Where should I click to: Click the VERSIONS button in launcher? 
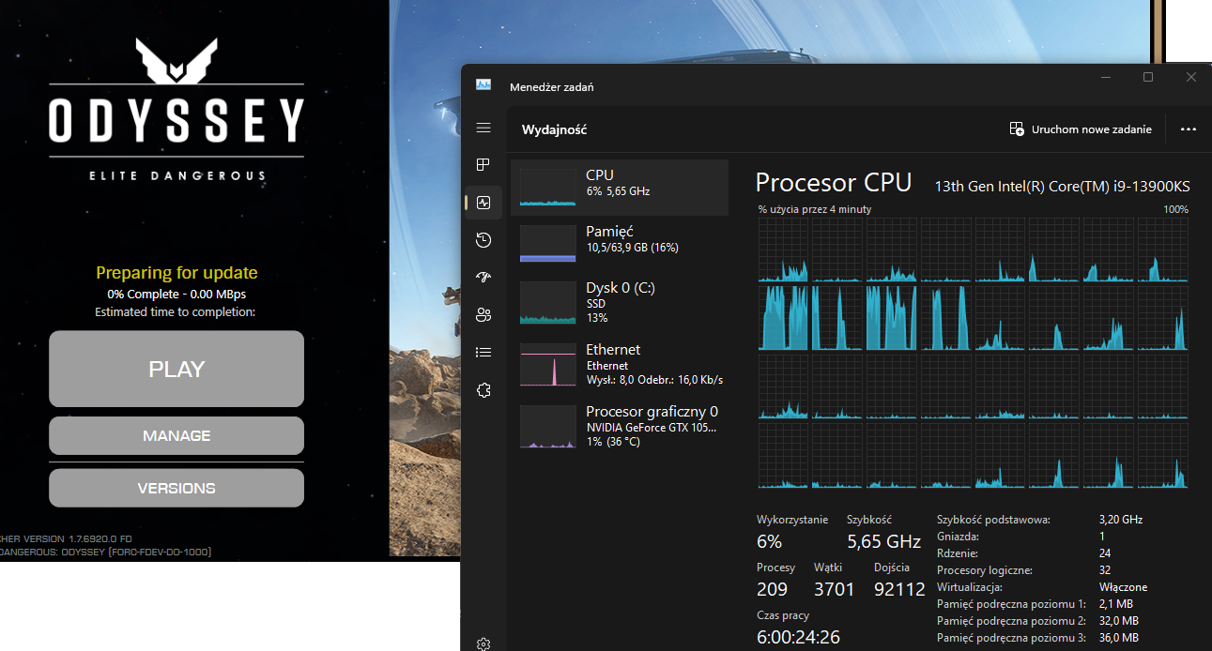click(x=176, y=488)
